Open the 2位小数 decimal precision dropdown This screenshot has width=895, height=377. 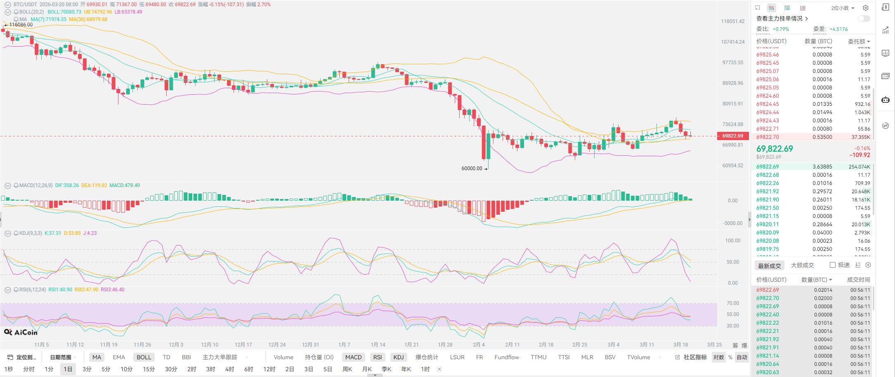click(x=843, y=8)
